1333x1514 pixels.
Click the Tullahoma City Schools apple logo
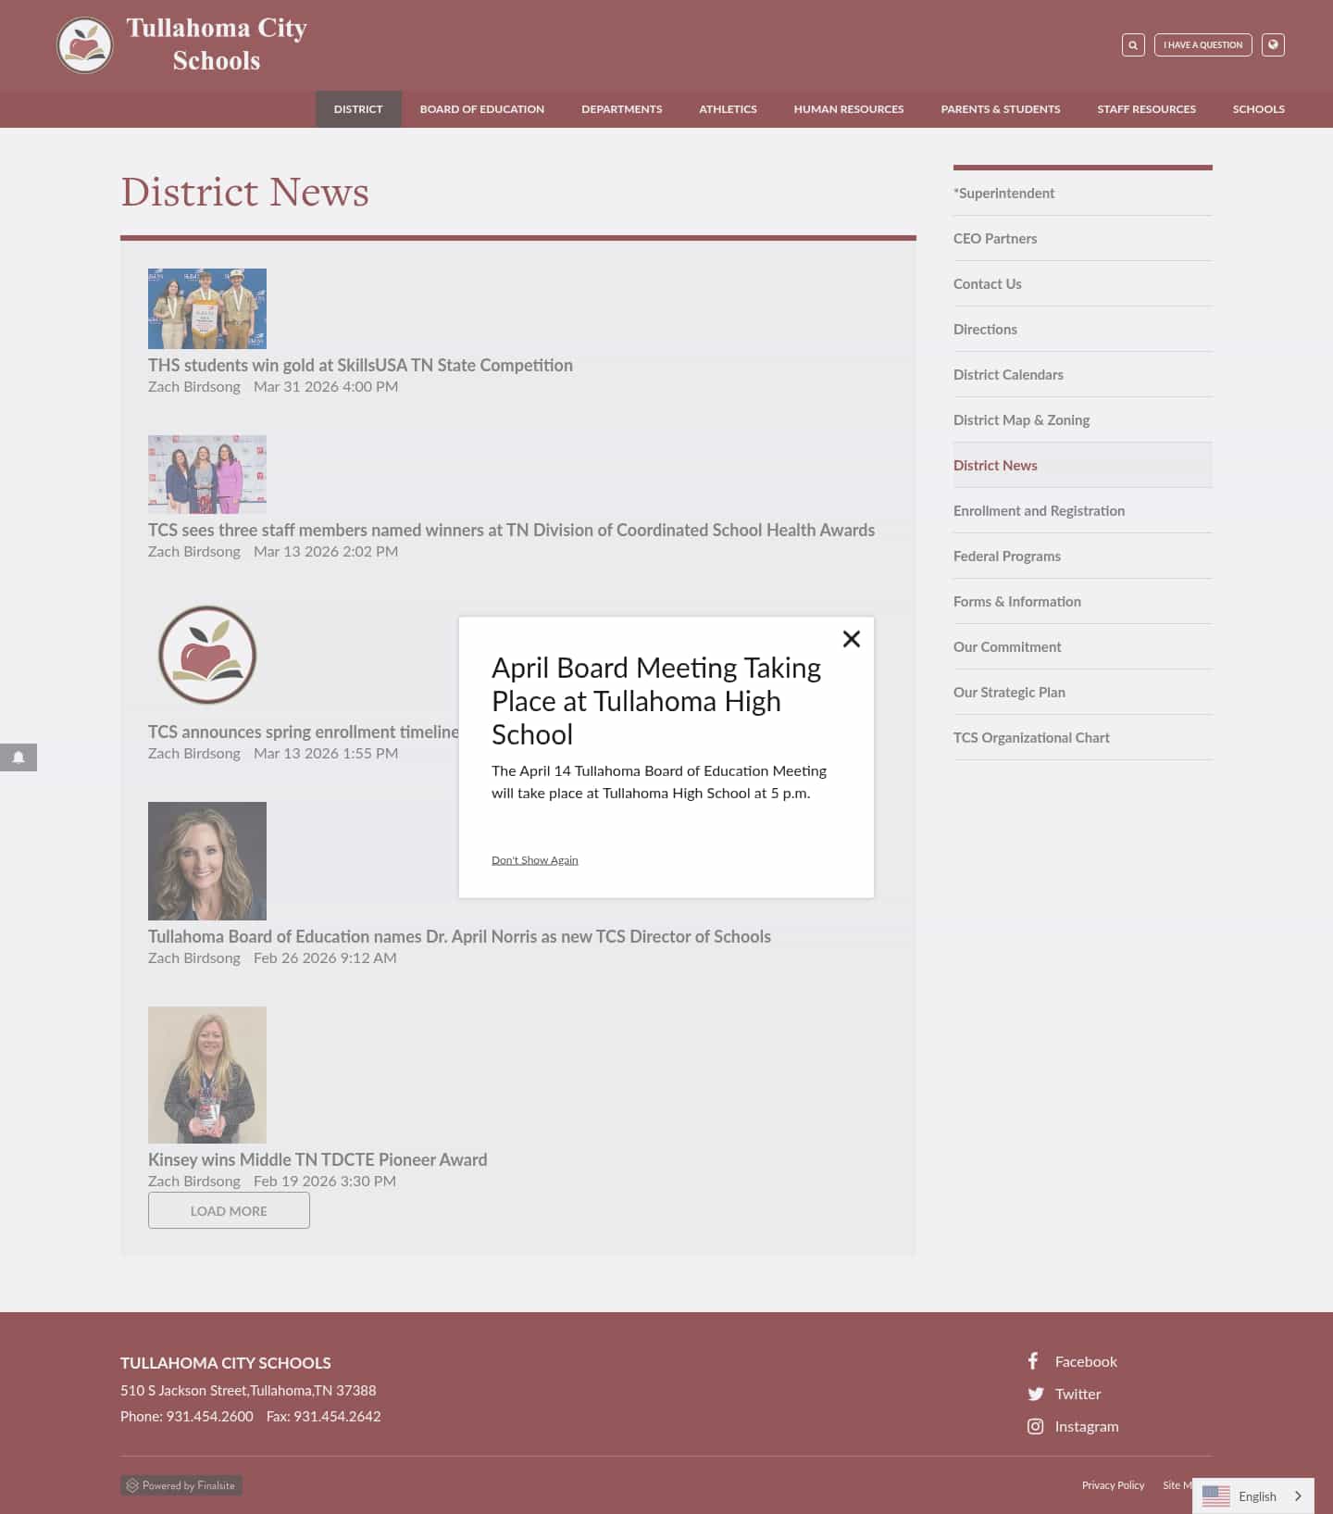(x=85, y=45)
